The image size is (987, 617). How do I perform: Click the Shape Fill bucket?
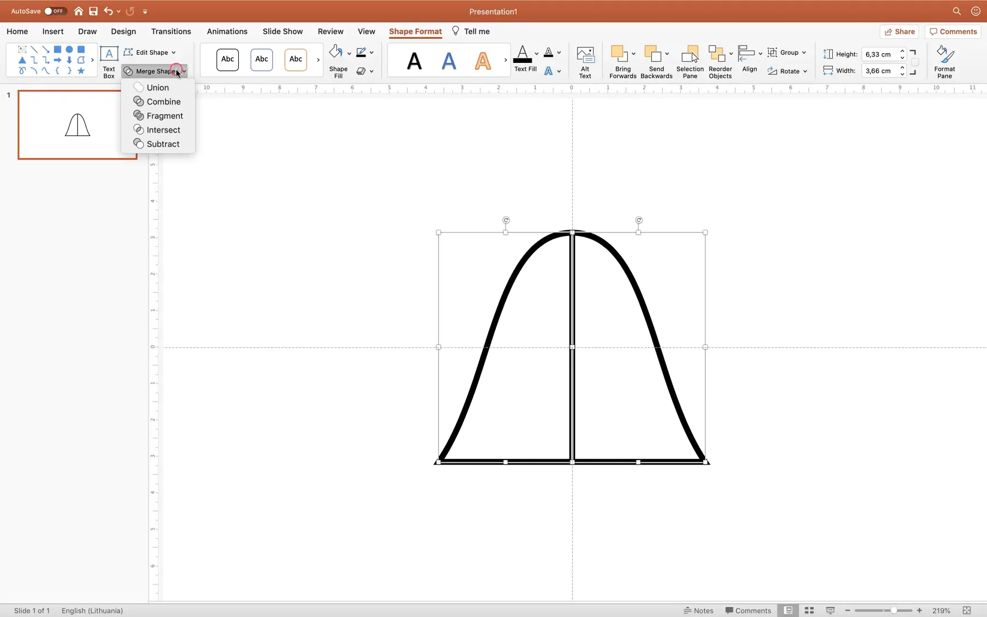pos(336,53)
